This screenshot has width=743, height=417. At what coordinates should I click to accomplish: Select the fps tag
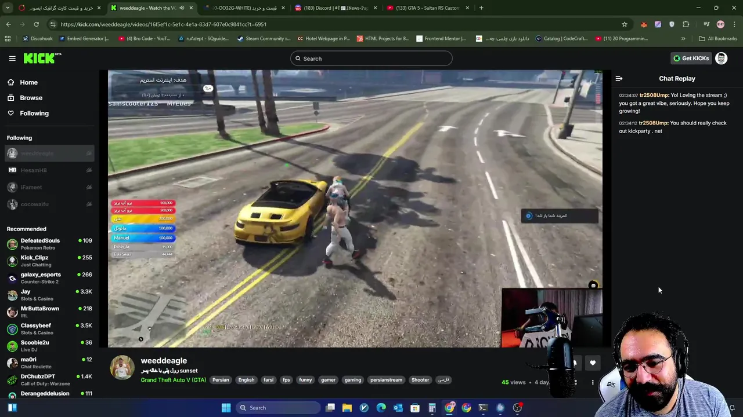(286, 380)
